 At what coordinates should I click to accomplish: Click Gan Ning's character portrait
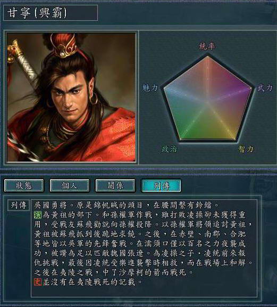[71, 98]
